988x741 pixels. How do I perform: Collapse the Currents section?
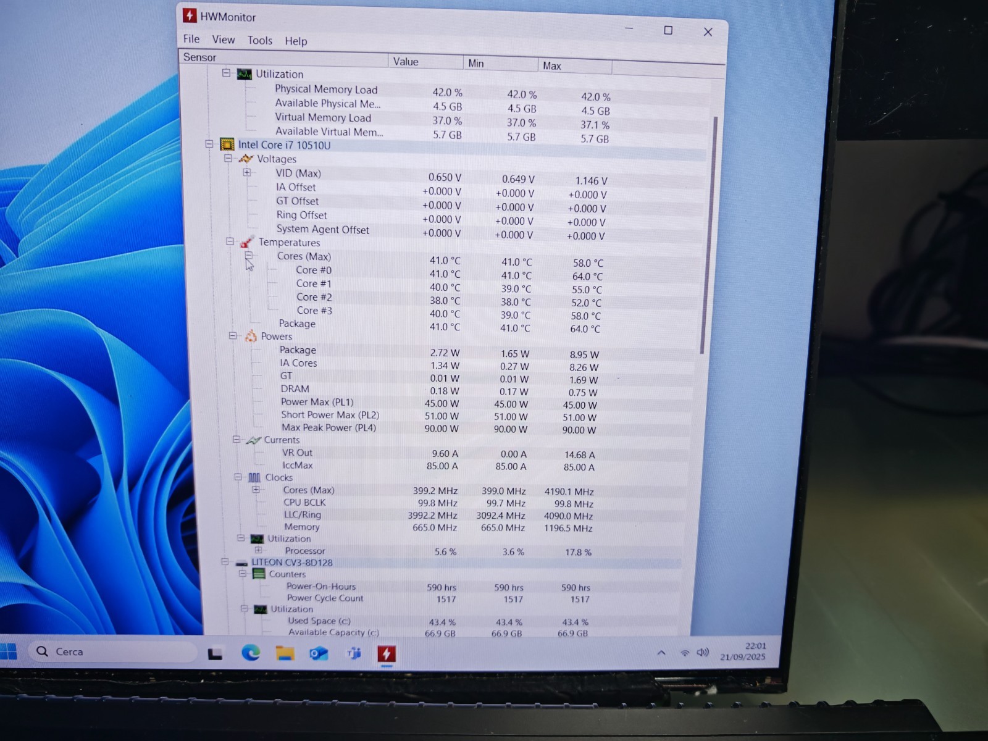[x=236, y=440]
